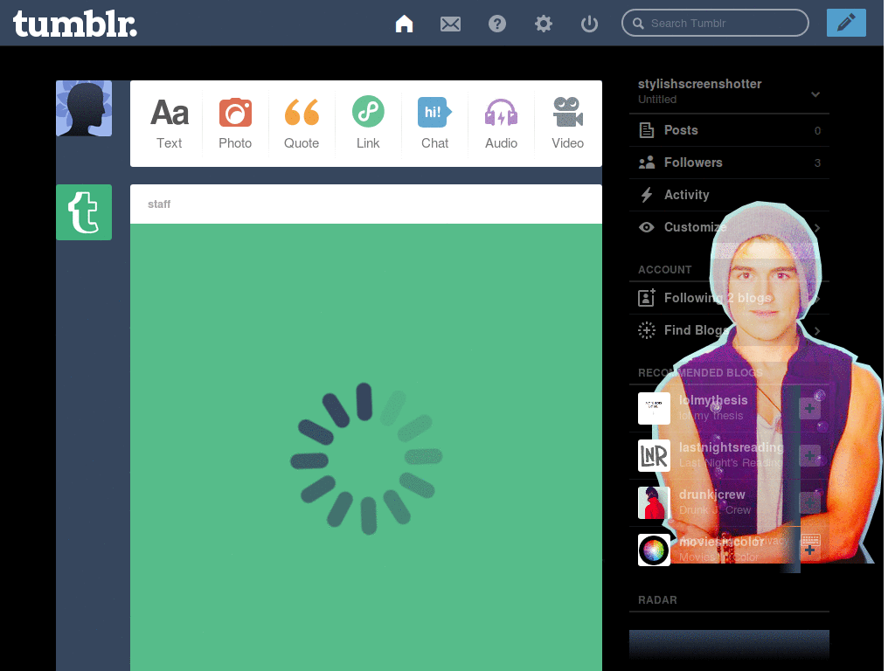
Task: Click the Tumblr logo
Action: [x=75, y=24]
